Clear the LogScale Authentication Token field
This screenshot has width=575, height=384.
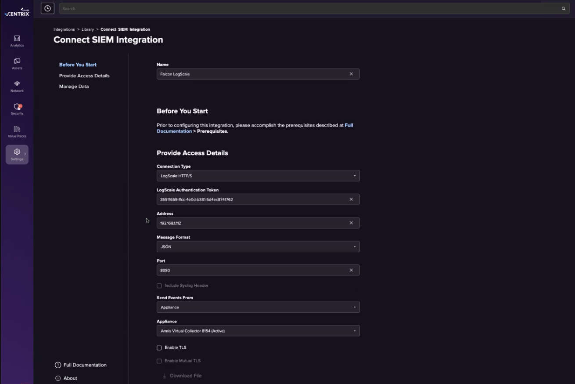point(351,199)
